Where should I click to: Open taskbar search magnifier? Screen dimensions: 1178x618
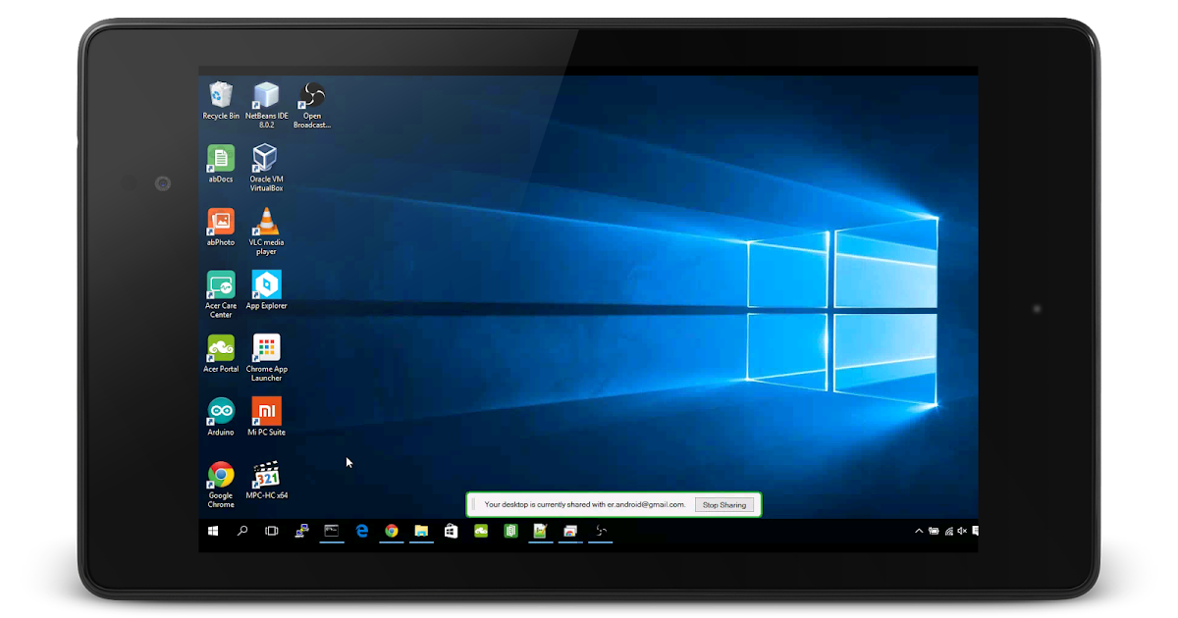click(x=242, y=531)
